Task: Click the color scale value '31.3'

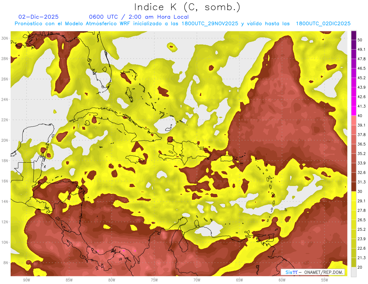Action: click(x=361, y=182)
